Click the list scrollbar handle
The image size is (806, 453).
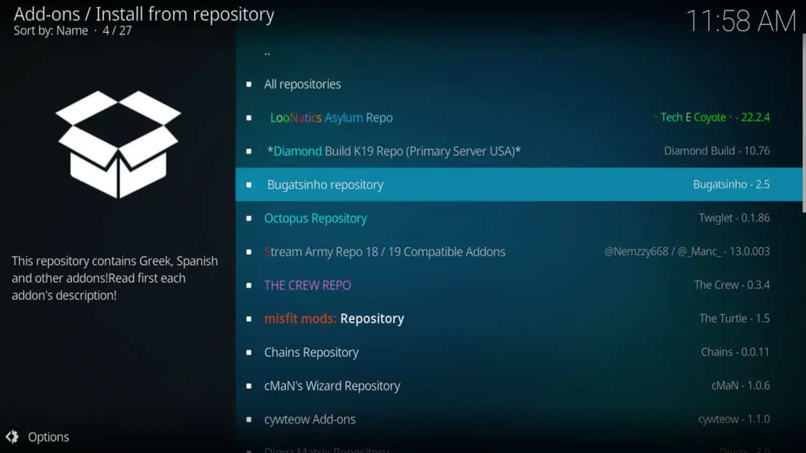804,123
